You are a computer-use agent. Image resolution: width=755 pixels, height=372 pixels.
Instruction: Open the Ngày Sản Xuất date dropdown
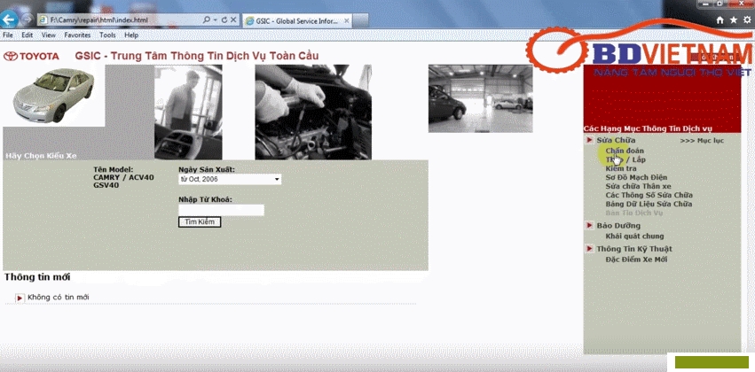[230, 179]
